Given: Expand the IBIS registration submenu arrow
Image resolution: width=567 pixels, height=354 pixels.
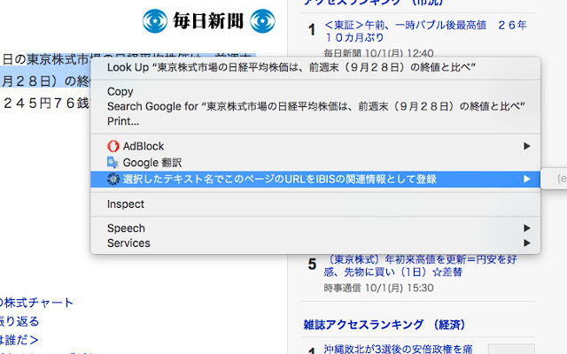Looking at the screenshot, I should coord(527,179).
